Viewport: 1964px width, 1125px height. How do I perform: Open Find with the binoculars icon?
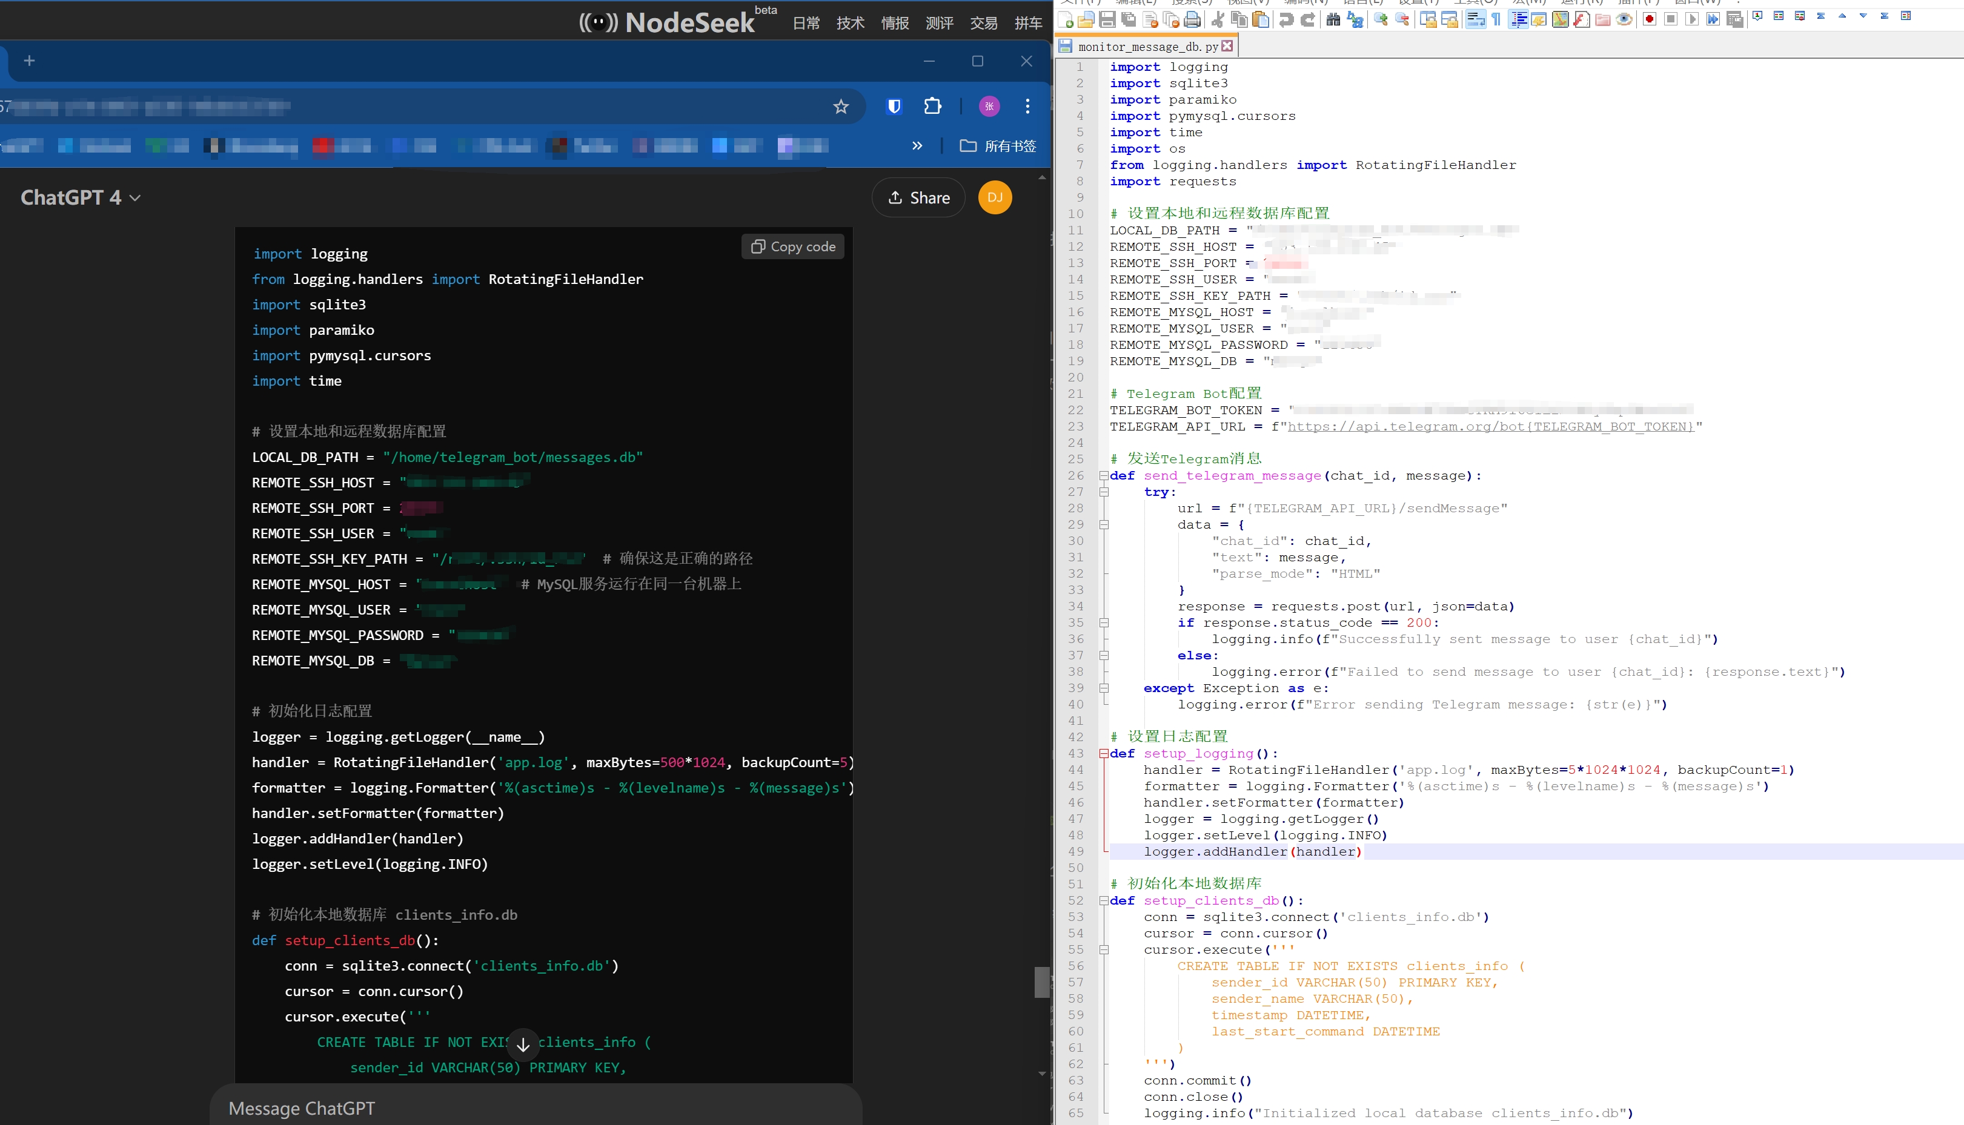1333,19
